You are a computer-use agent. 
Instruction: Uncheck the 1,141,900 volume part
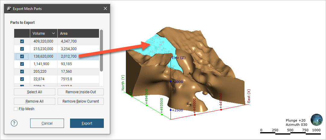[22, 64]
